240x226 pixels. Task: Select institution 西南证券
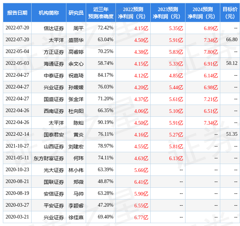(54, 111)
